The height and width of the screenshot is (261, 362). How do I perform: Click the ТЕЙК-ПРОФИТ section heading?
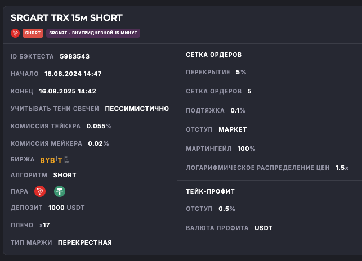(210, 191)
